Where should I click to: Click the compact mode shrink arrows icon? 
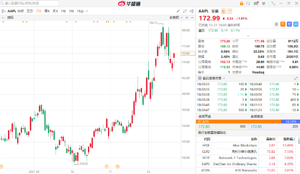(273, 4)
